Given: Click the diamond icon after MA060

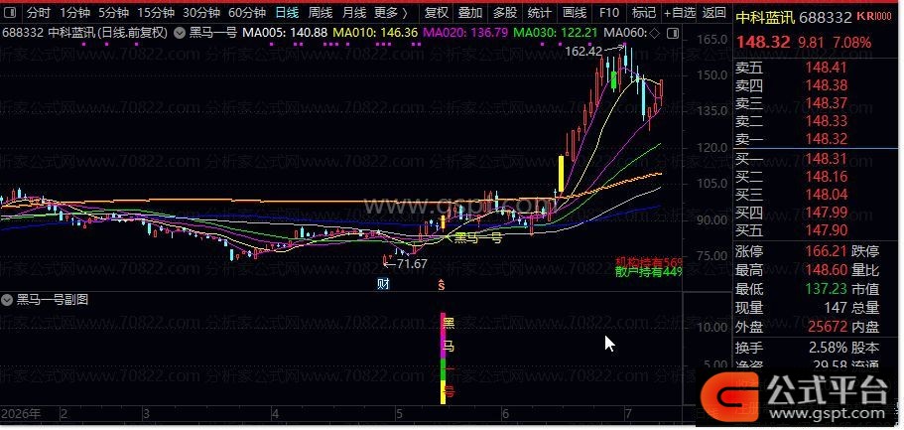Looking at the screenshot, I should coord(654,33).
